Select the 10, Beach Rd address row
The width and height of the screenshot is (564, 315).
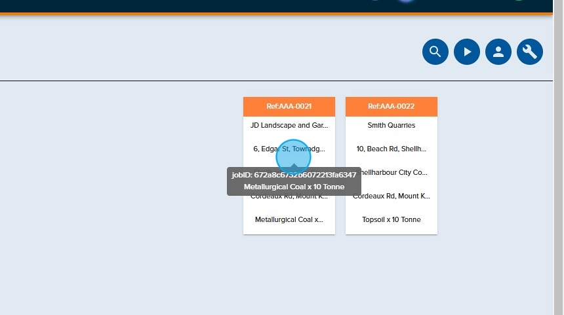pyautogui.click(x=391, y=149)
